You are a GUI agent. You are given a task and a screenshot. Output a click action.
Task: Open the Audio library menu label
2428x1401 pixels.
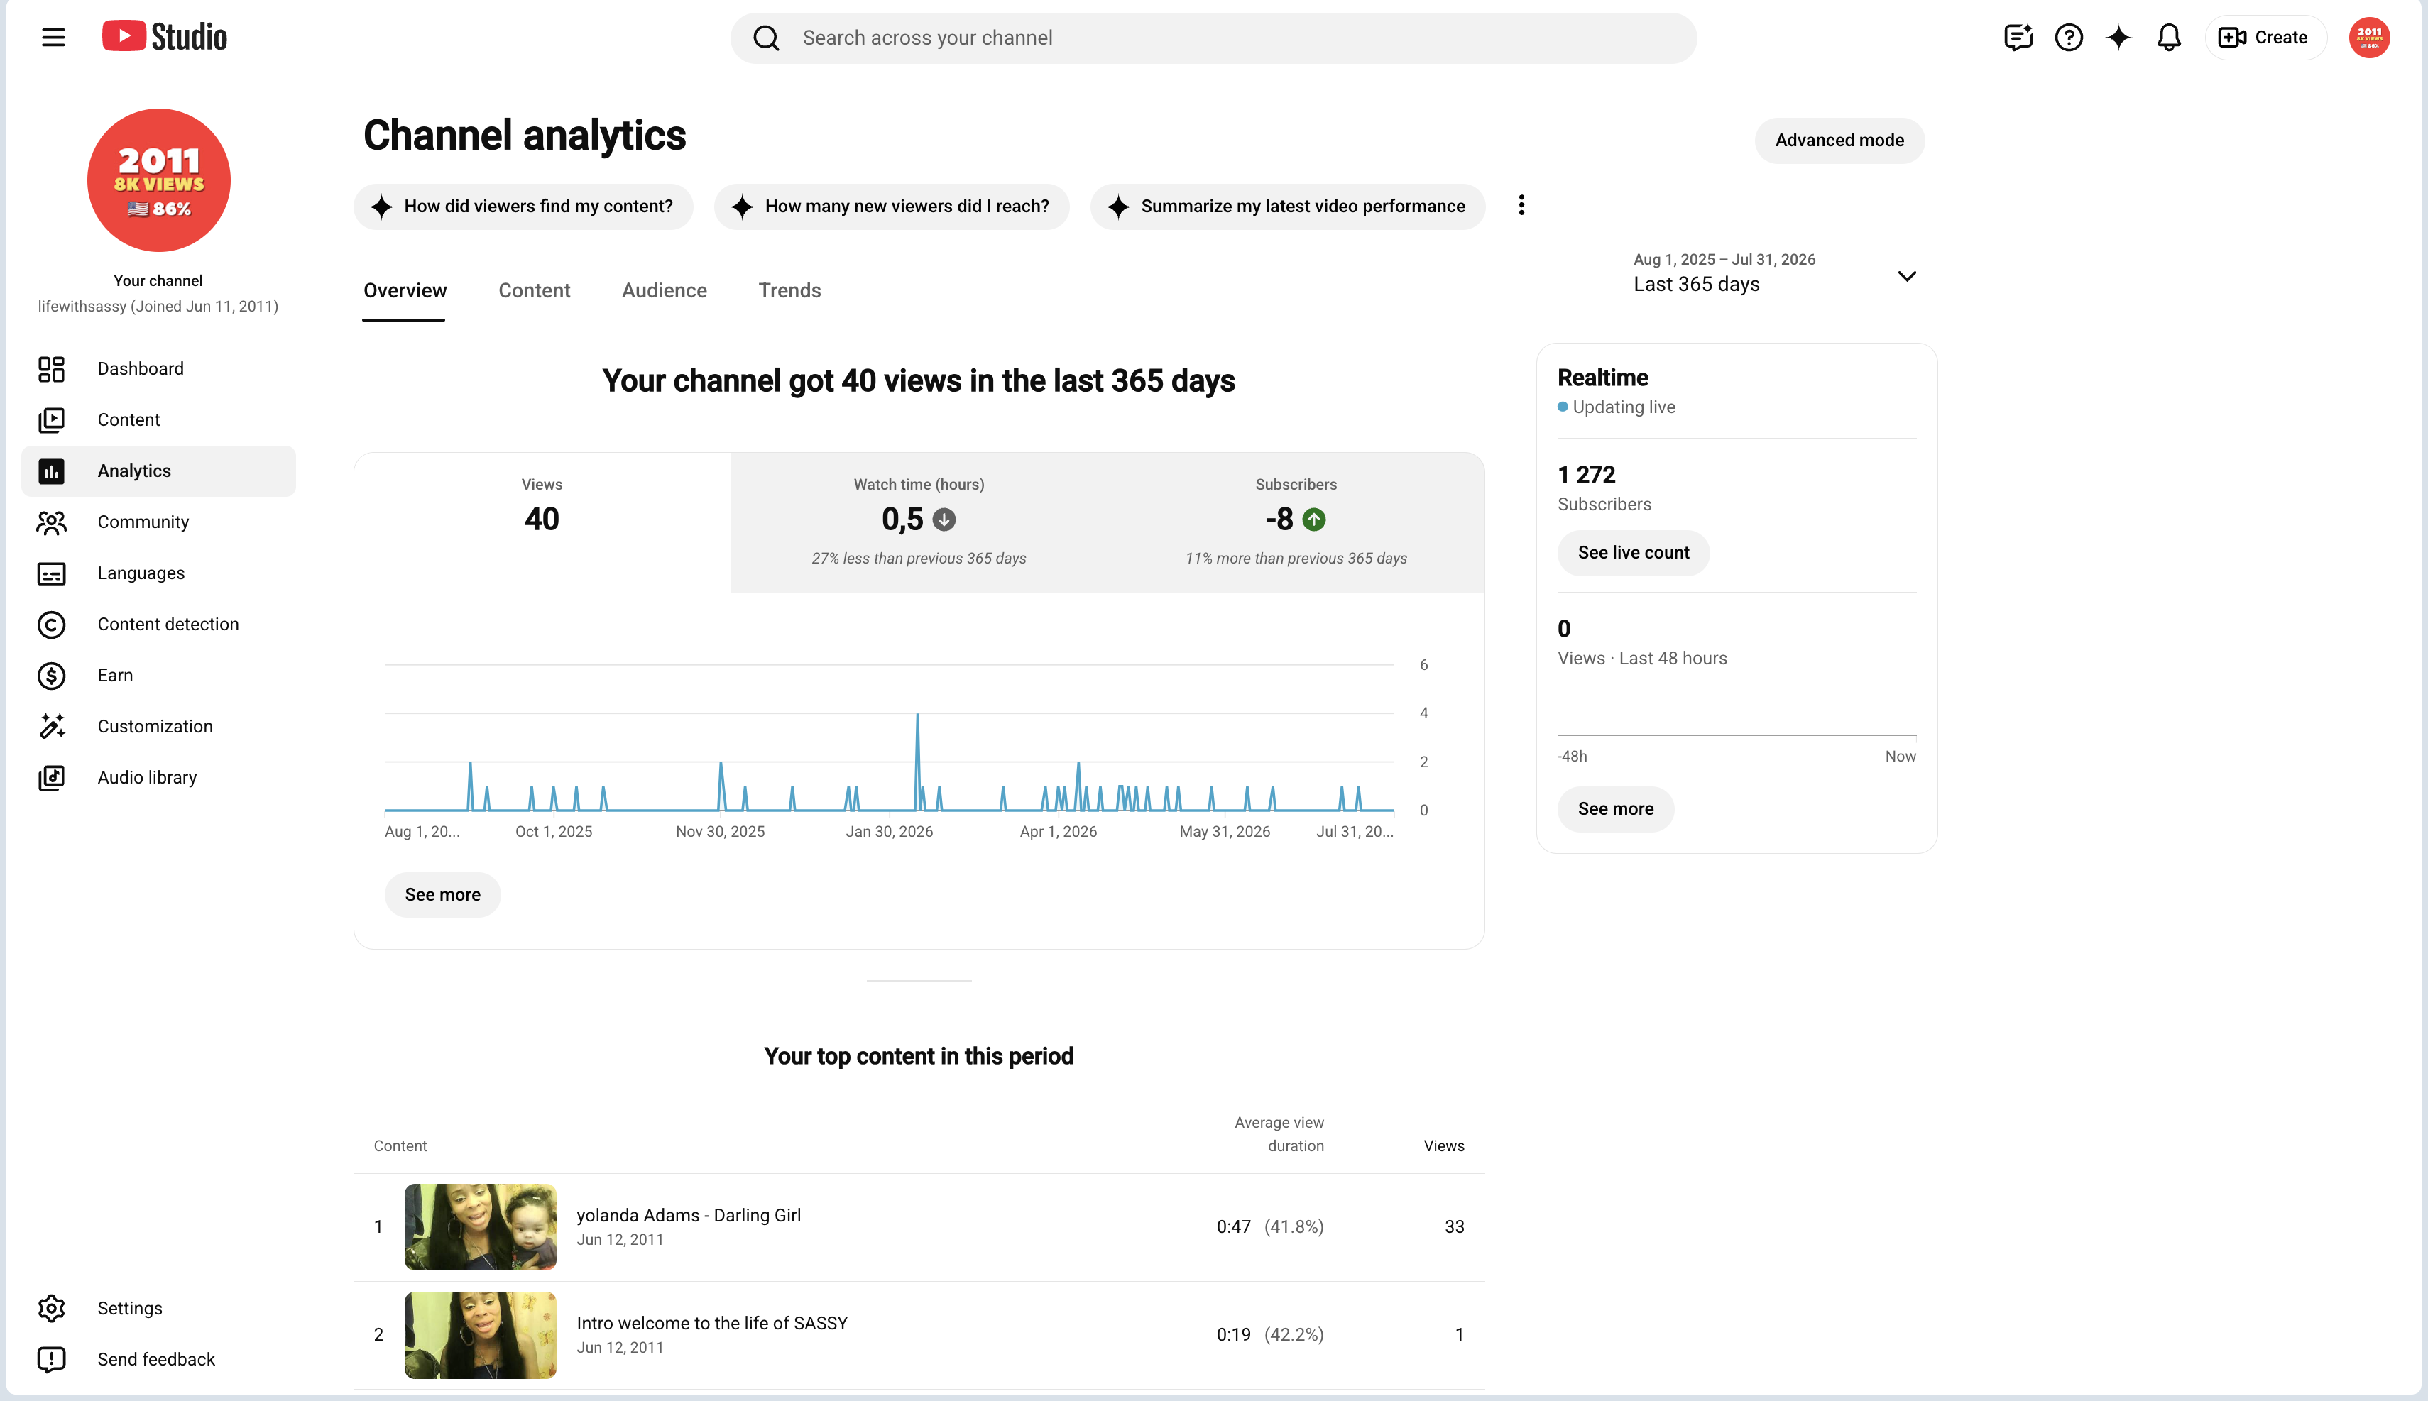[147, 777]
